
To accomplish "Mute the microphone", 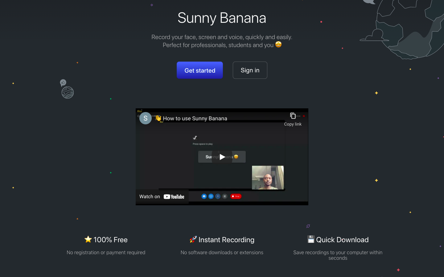I will coord(218,196).
